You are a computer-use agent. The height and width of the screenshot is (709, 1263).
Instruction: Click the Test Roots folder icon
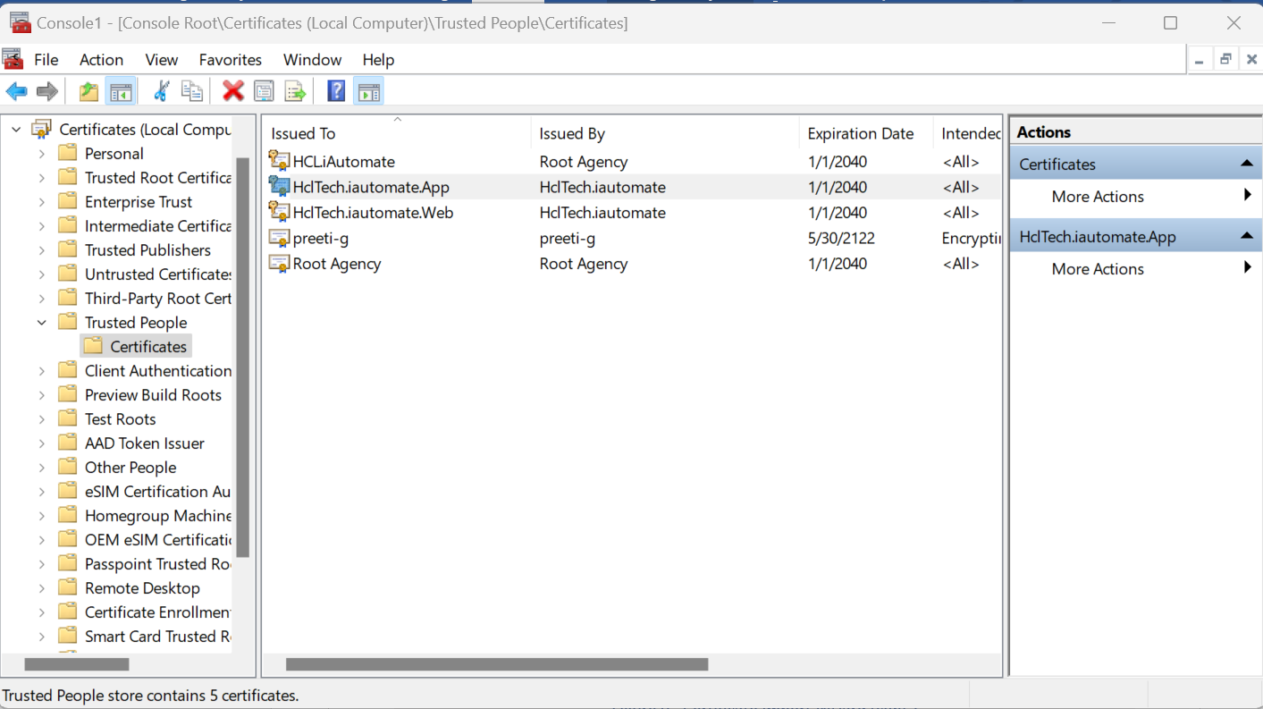coord(67,419)
